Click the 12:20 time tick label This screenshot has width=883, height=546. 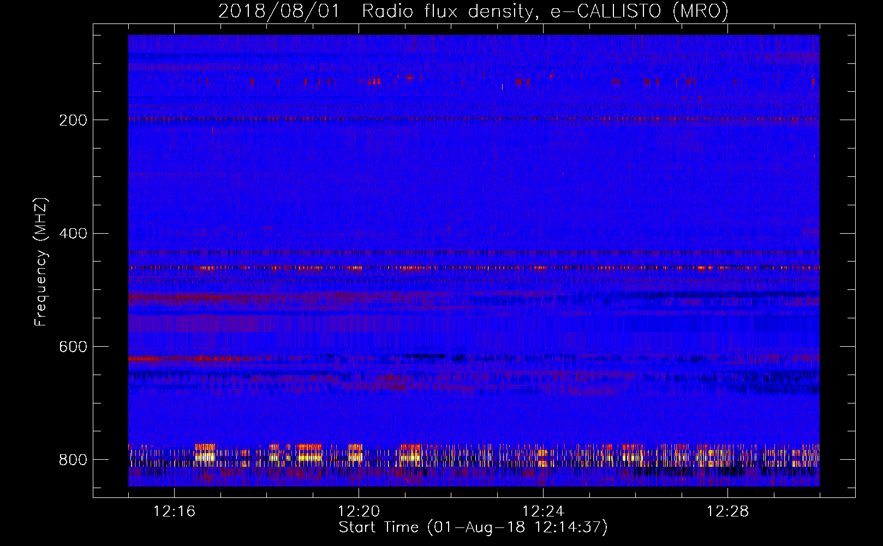click(x=359, y=512)
